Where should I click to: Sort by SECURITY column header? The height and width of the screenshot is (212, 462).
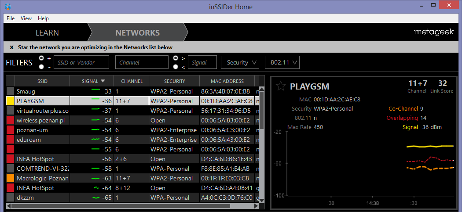(x=174, y=81)
